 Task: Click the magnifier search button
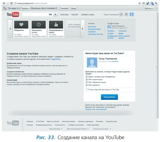pyautogui.click(x=55, y=15)
